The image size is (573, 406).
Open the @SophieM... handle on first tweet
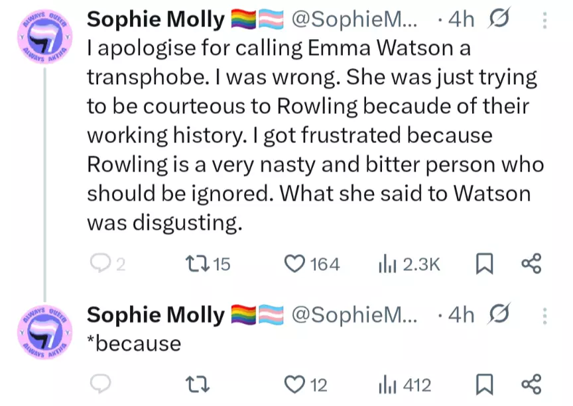pos(353,19)
